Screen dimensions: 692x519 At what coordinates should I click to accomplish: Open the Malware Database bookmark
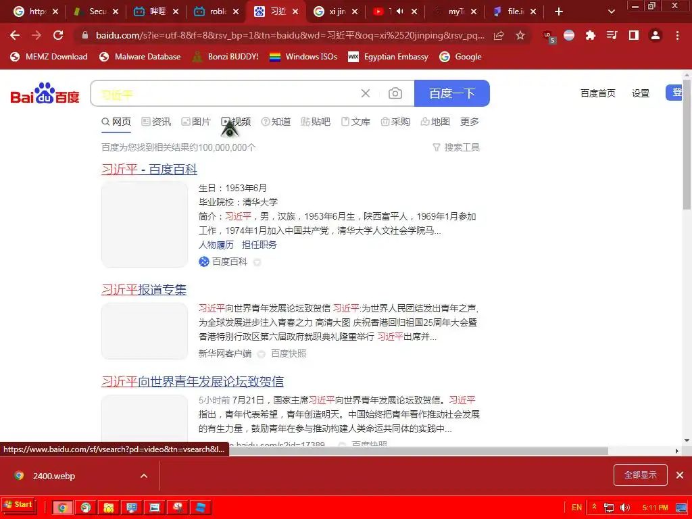(x=140, y=57)
